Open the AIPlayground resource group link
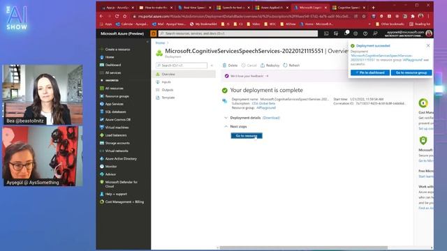This screenshot has height=251, width=447. pyautogui.click(x=266, y=108)
